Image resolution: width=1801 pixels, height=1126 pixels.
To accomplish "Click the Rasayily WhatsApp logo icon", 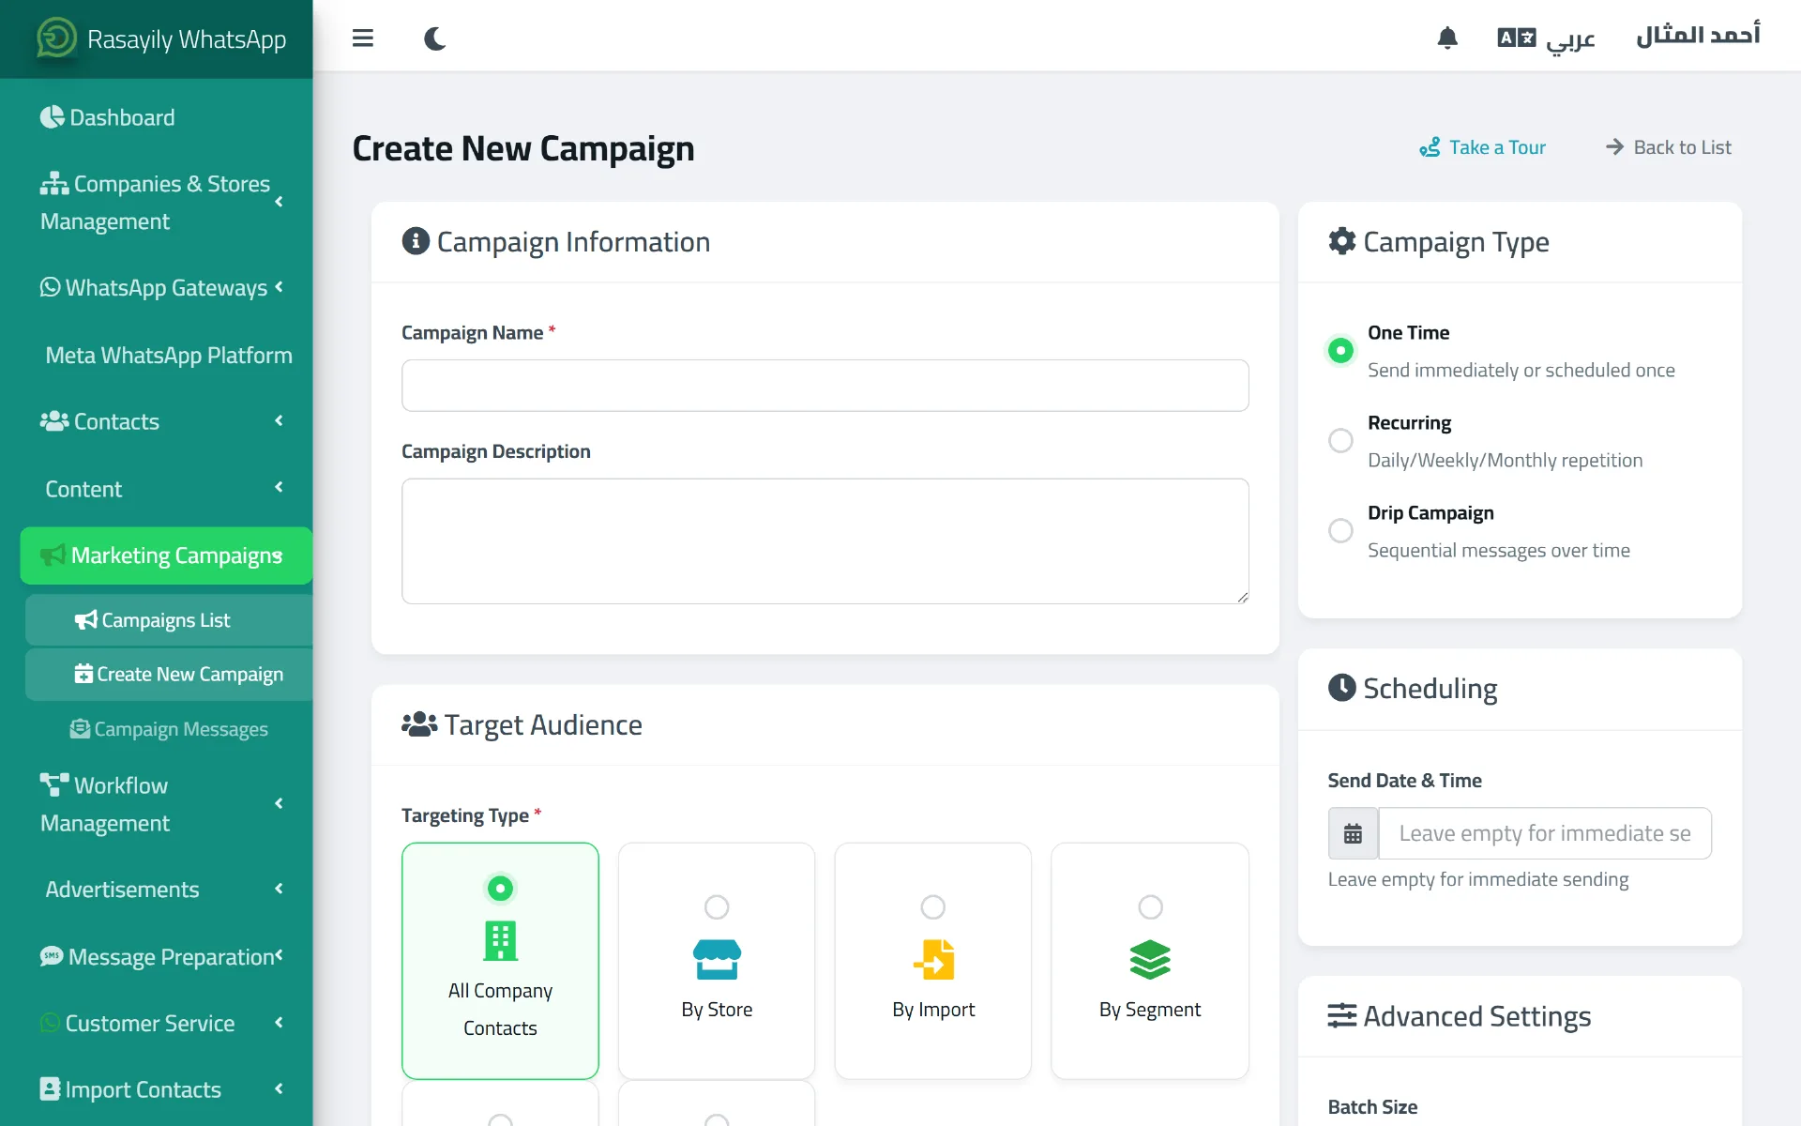I will tap(56, 38).
